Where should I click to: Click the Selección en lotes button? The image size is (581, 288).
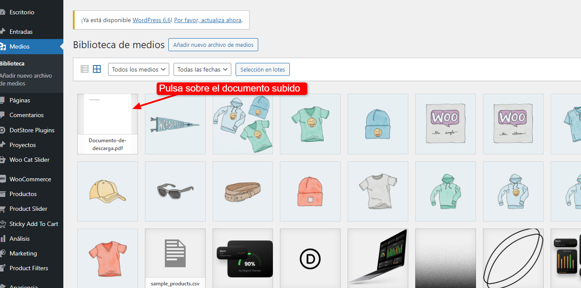(x=263, y=69)
